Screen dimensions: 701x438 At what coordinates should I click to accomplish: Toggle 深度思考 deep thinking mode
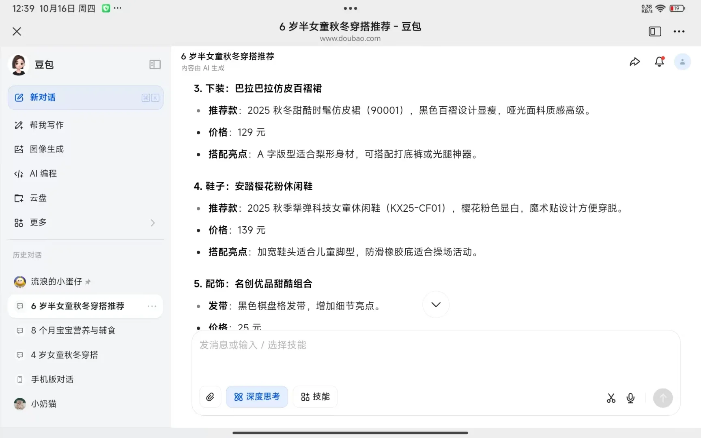point(257,397)
